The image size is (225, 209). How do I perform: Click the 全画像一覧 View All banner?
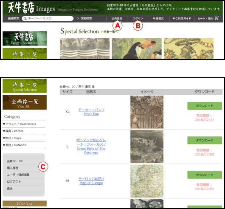coord(25,102)
